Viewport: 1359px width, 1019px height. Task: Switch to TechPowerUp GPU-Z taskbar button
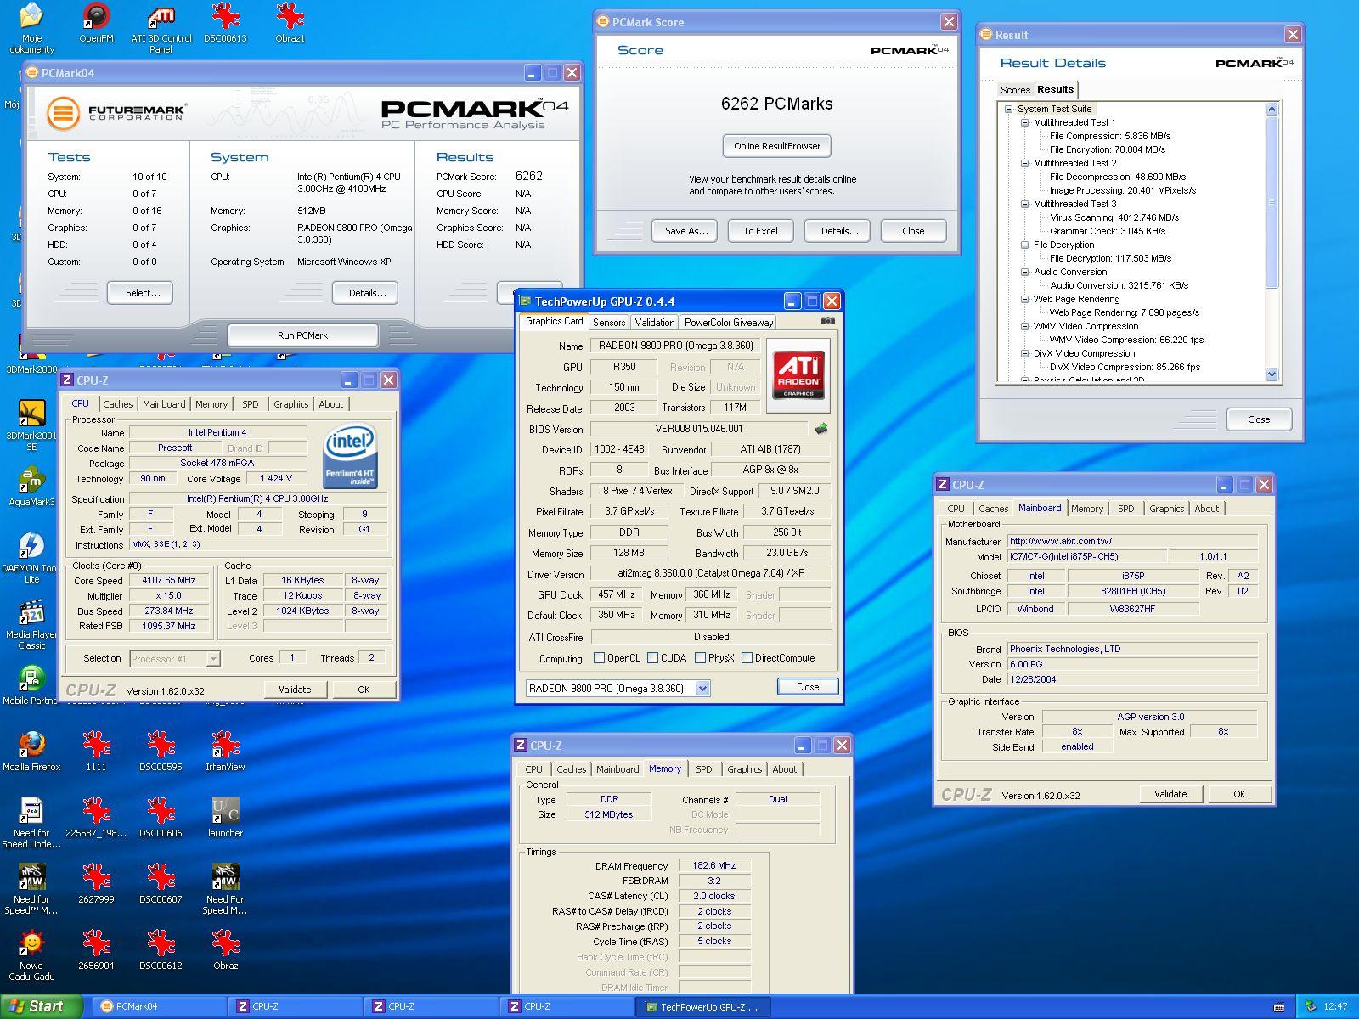(703, 1006)
